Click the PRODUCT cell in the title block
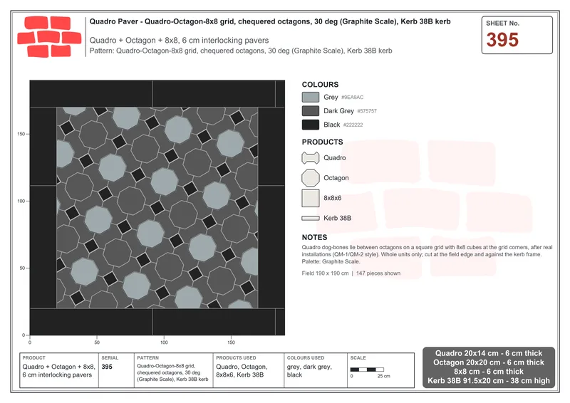Screen dimensions: 570x403 tap(59, 371)
